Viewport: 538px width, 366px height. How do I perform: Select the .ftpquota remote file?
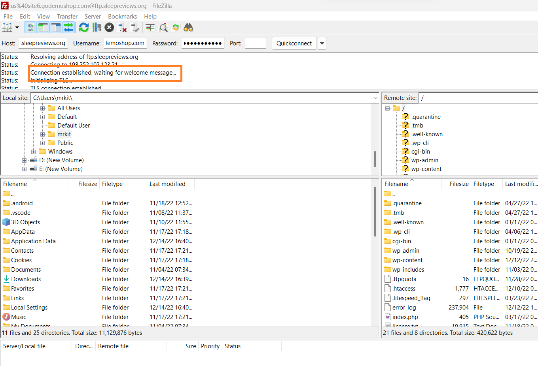pos(404,279)
